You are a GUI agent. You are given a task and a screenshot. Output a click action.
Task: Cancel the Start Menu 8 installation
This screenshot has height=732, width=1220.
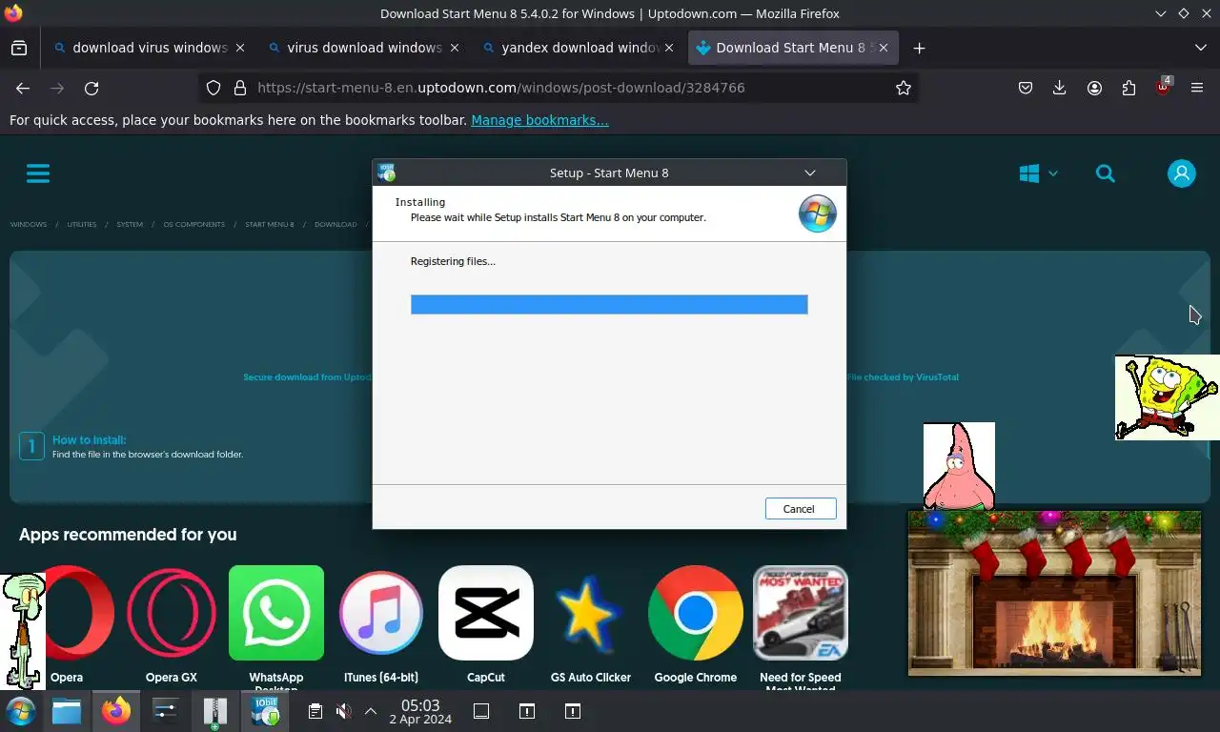[x=800, y=509]
